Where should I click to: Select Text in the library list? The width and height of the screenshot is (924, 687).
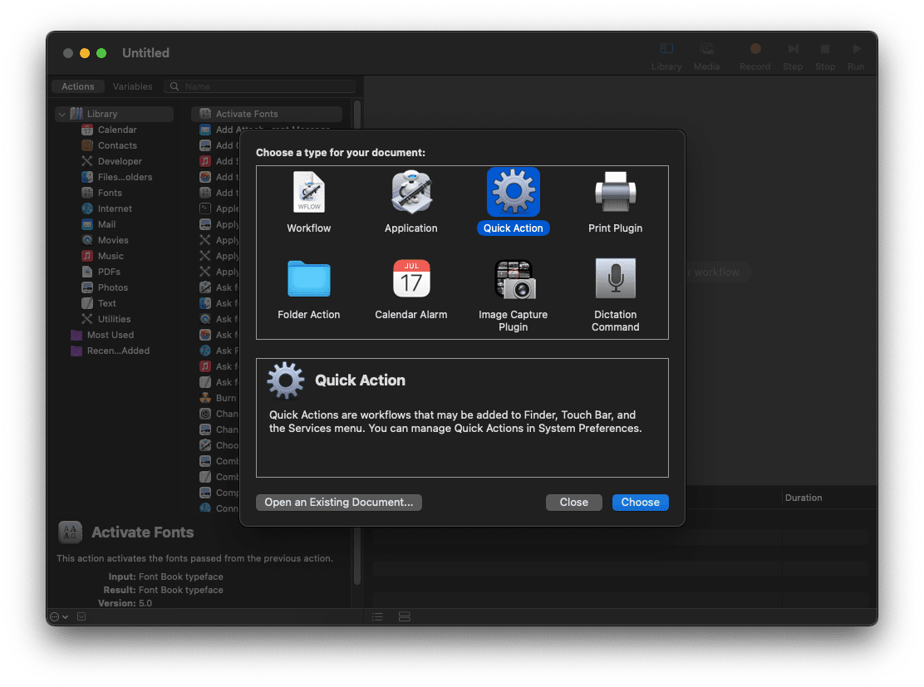pyautogui.click(x=106, y=303)
